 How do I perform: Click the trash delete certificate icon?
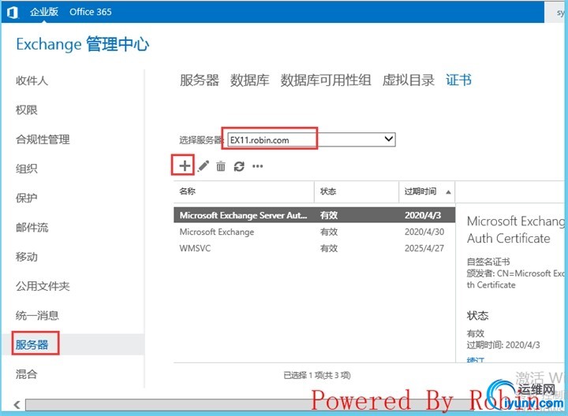pyautogui.click(x=221, y=166)
